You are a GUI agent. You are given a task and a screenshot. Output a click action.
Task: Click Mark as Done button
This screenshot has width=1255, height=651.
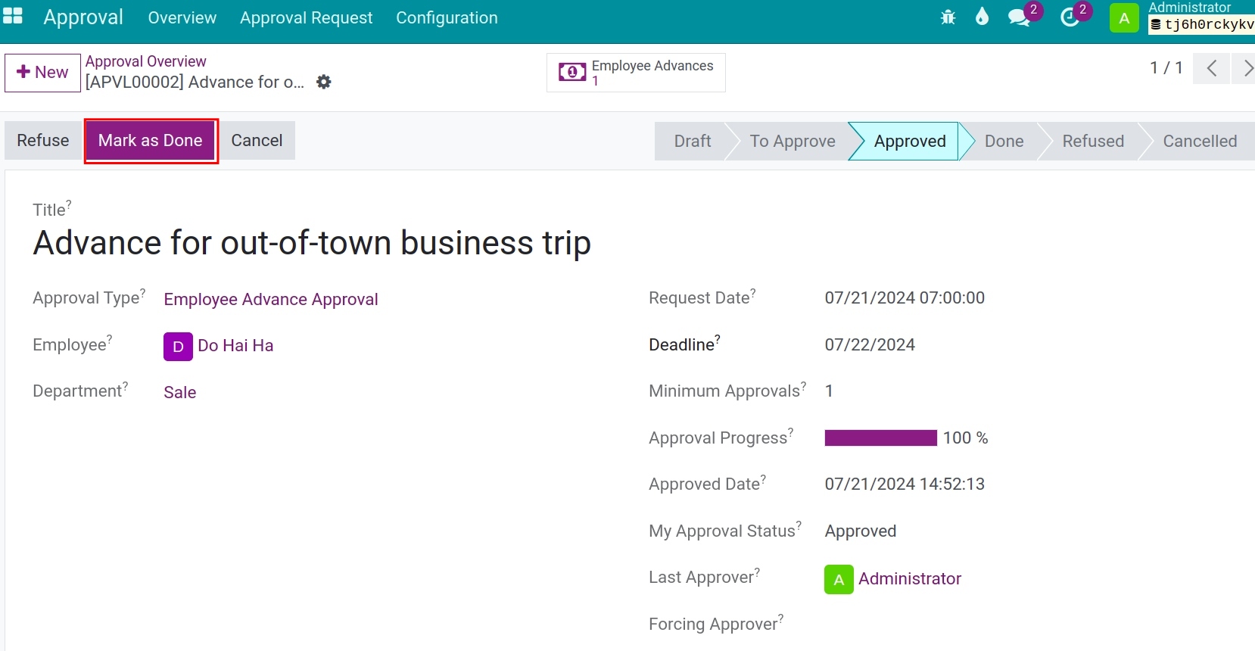tap(151, 140)
